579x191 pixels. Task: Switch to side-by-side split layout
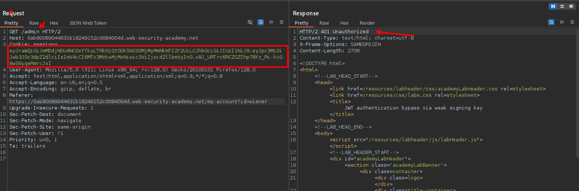pos(553,6)
